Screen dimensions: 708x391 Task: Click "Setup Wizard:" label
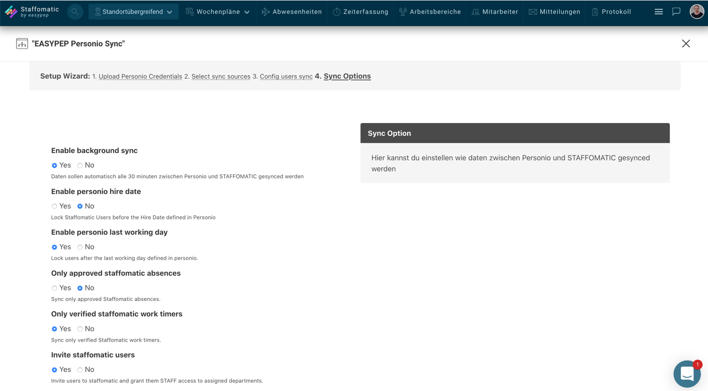click(65, 76)
